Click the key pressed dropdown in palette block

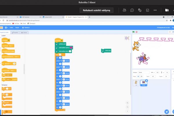pos(11,46)
